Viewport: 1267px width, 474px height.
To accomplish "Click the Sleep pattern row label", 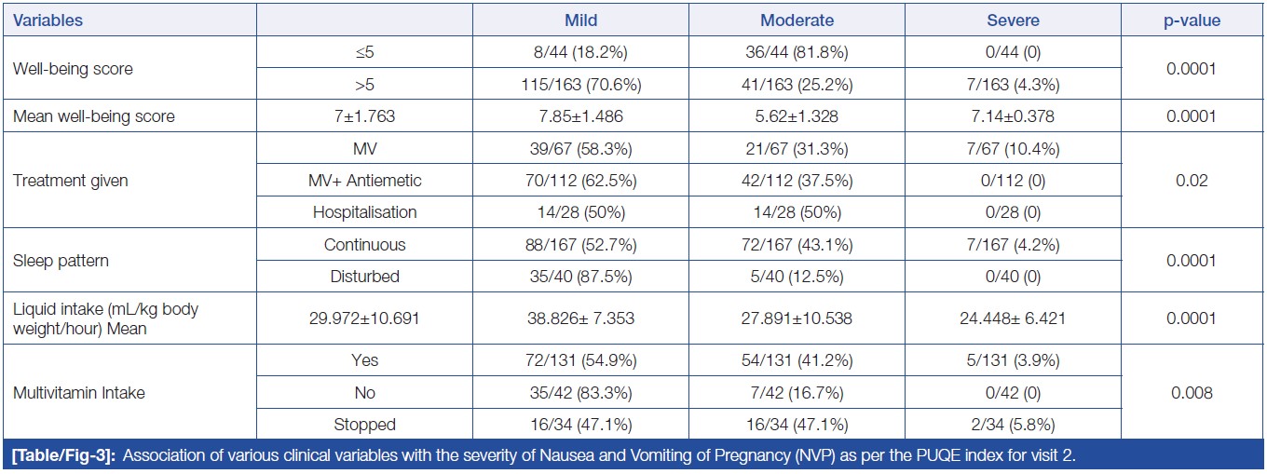I will pyautogui.click(x=61, y=261).
